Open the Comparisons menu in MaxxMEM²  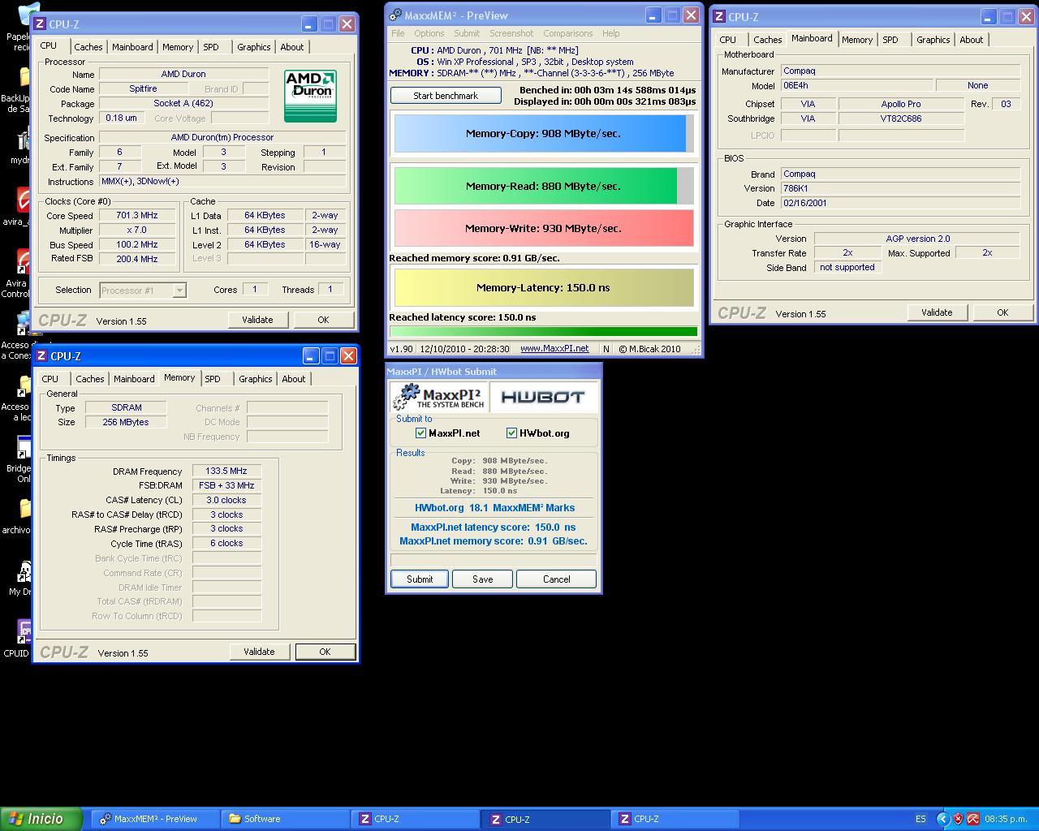tap(567, 33)
